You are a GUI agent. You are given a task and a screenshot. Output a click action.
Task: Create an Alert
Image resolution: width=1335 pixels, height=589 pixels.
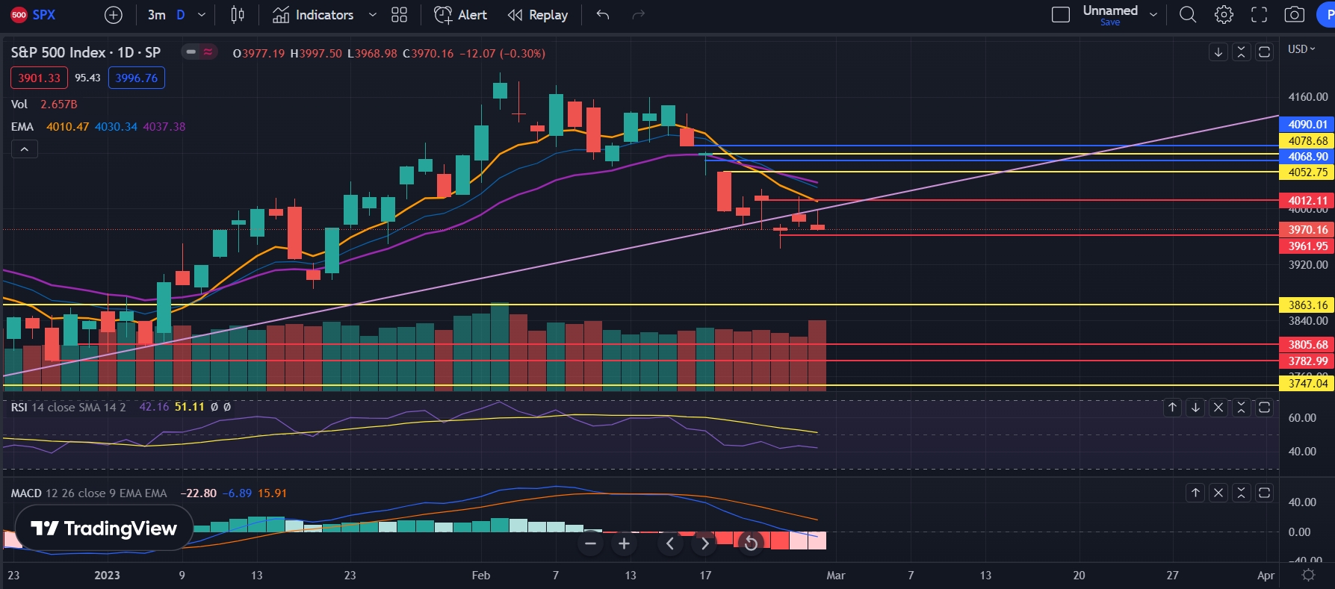pos(461,15)
